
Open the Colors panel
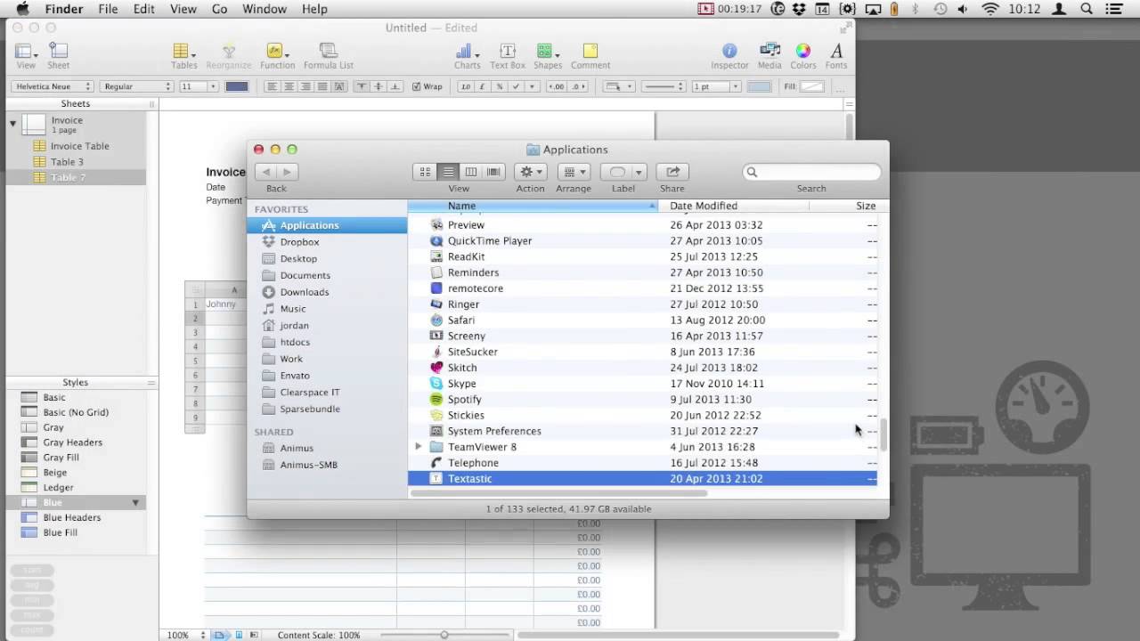(802, 56)
